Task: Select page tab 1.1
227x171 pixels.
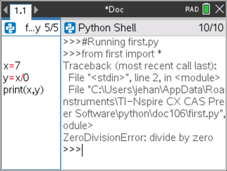Action: 21,11
